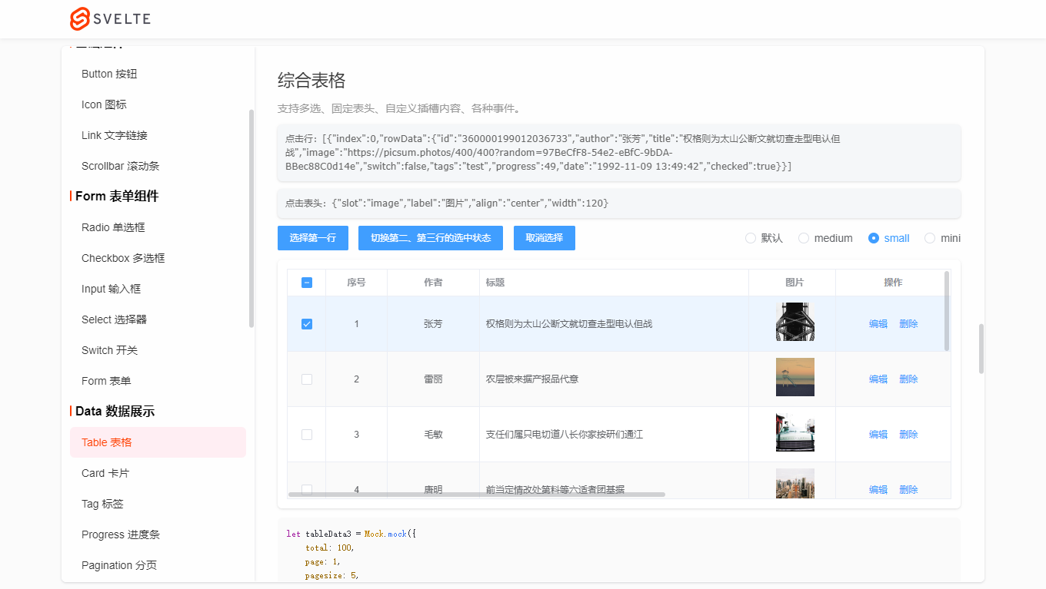Navigate to Select 选择器 in sidebar
Image resolution: width=1046 pixels, height=589 pixels.
pos(114,319)
